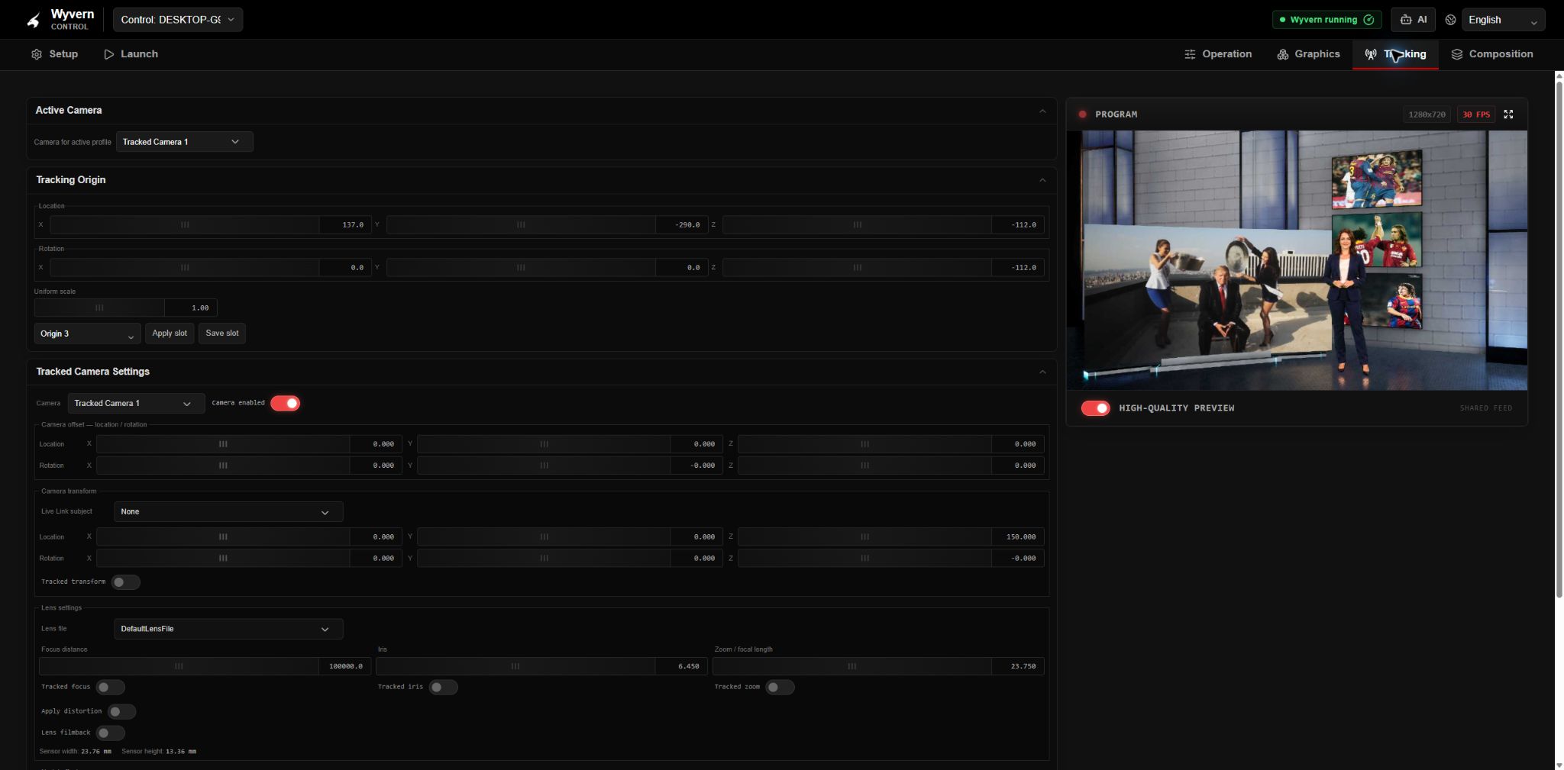Click the AI robot icon

tap(1406, 20)
